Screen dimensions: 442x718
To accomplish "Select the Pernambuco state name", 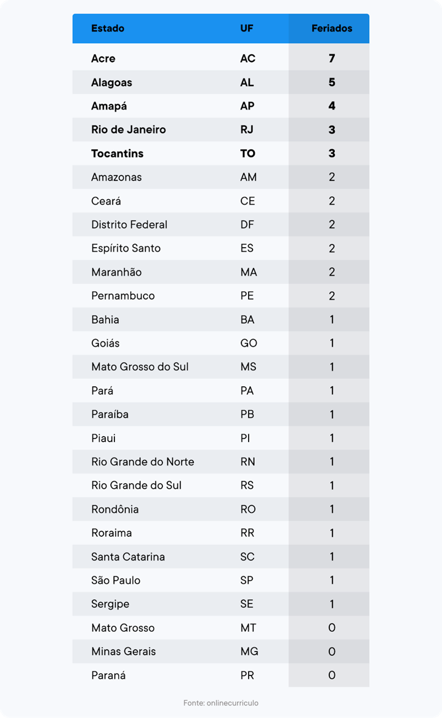I will [123, 296].
